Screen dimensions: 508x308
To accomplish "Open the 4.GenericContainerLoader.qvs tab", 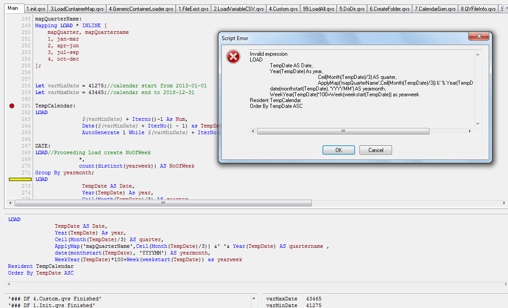I will coord(141,9).
